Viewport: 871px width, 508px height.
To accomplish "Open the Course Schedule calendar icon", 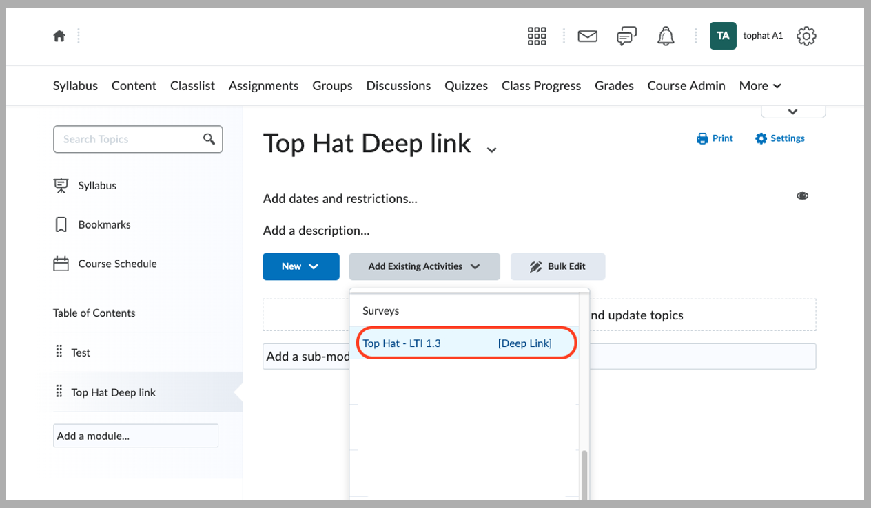I will tap(61, 263).
